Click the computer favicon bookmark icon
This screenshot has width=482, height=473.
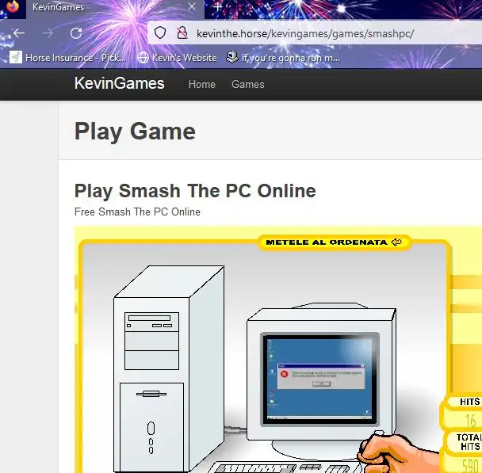click(232, 57)
